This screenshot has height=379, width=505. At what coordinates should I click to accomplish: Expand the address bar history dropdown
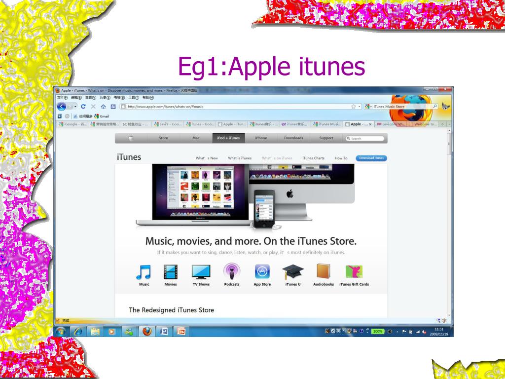pos(360,107)
